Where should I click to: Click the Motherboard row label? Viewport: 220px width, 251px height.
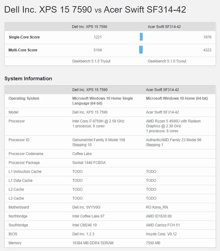coord(19,207)
